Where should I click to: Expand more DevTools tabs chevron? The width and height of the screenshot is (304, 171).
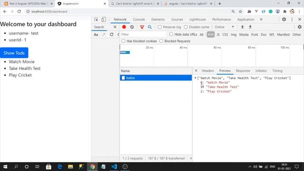[261, 19]
